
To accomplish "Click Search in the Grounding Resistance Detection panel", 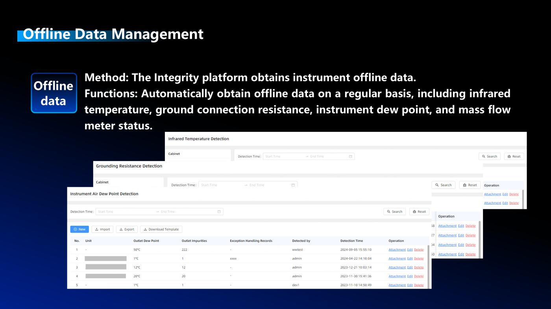I will tap(443, 185).
